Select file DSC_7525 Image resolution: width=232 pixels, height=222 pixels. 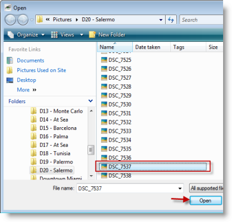pyautogui.click(x=116, y=60)
